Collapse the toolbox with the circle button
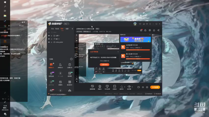Screen dimensions: 209x117 coord(71,59)
